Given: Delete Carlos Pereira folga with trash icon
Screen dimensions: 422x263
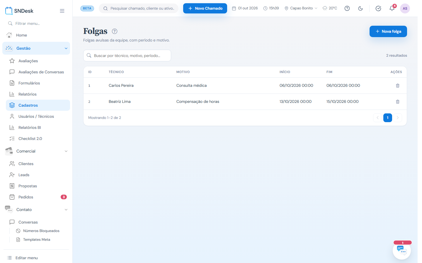Looking at the screenshot, I should pyautogui.click(x=398, y=86).
